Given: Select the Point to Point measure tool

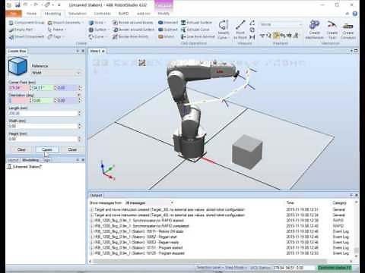Looking at the screenshot, I should 240,30.
